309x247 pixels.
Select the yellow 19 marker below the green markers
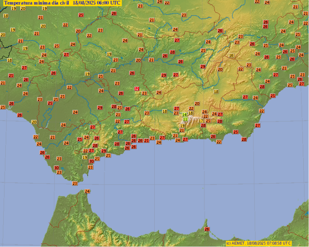(183, 125)
